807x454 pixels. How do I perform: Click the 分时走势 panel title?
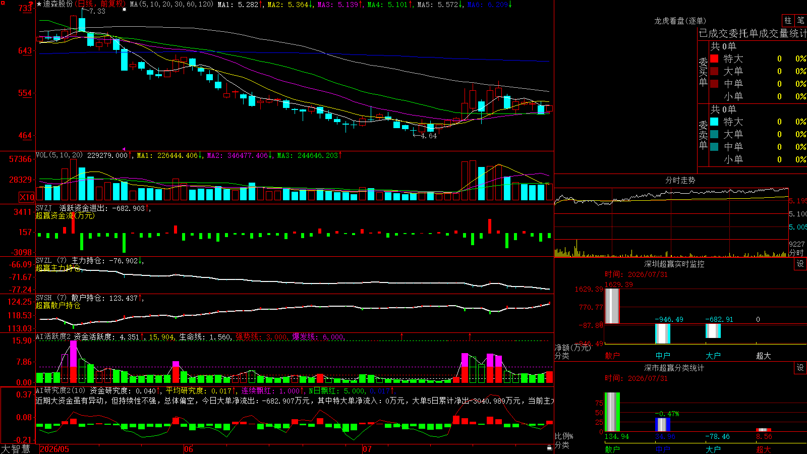(x=680, y=180)
